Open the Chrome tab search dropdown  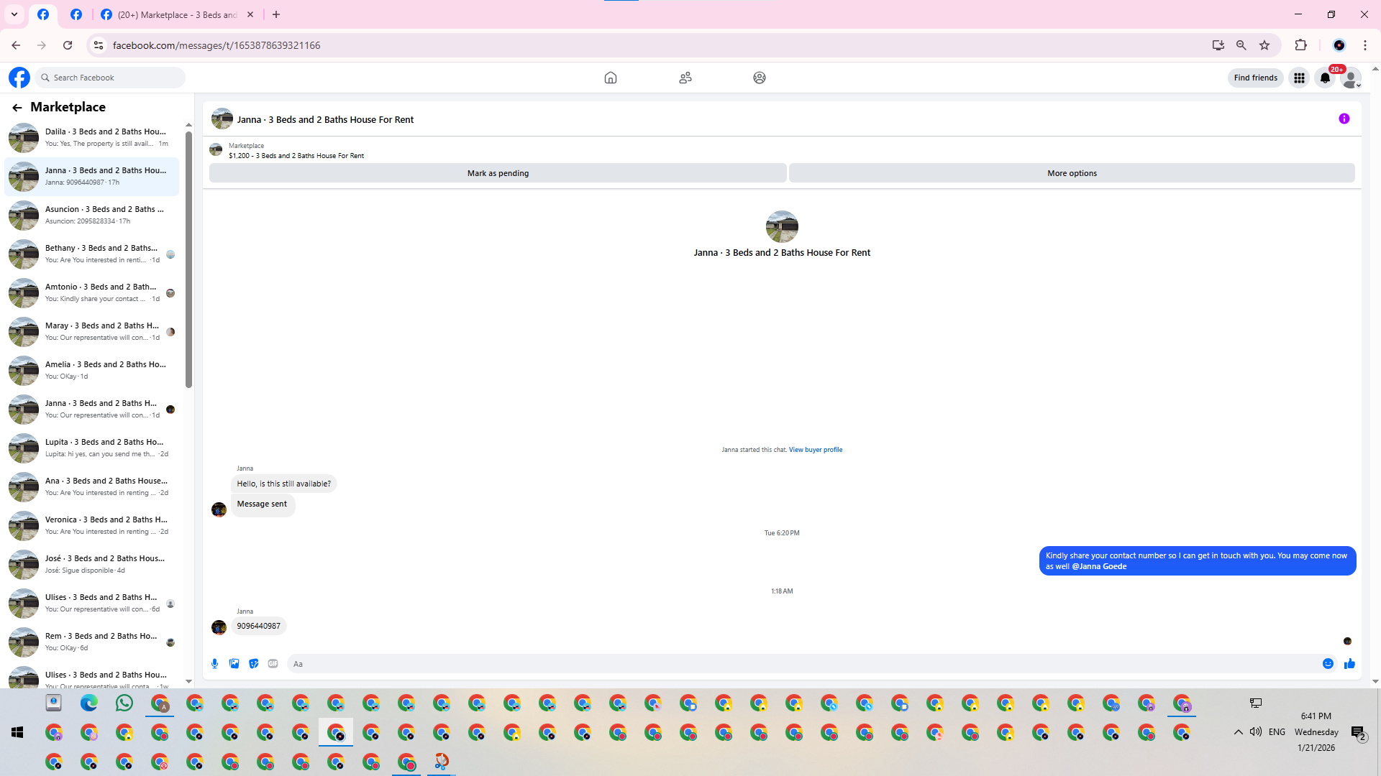[x=14, y=14]
